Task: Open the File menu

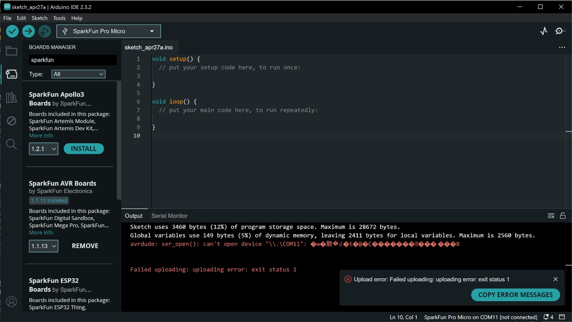Action: coord(7,18)
